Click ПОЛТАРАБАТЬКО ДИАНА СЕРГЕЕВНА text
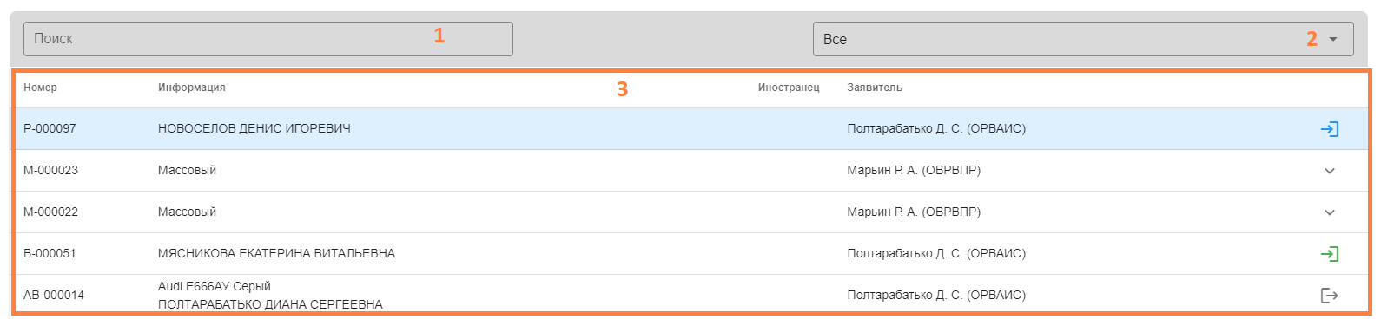 pyautogui.click(x=270, y=304)
